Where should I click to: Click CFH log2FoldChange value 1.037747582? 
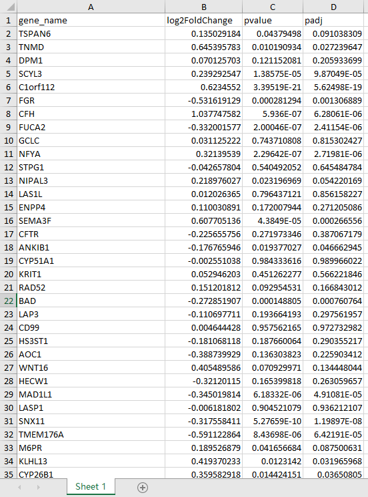tap(204, 114)
